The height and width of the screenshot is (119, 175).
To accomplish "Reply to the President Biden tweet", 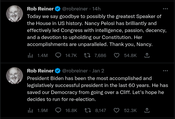I will 58,110.
